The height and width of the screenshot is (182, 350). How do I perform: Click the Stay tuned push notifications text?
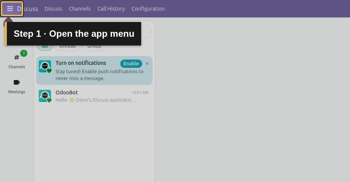point(99,75)
